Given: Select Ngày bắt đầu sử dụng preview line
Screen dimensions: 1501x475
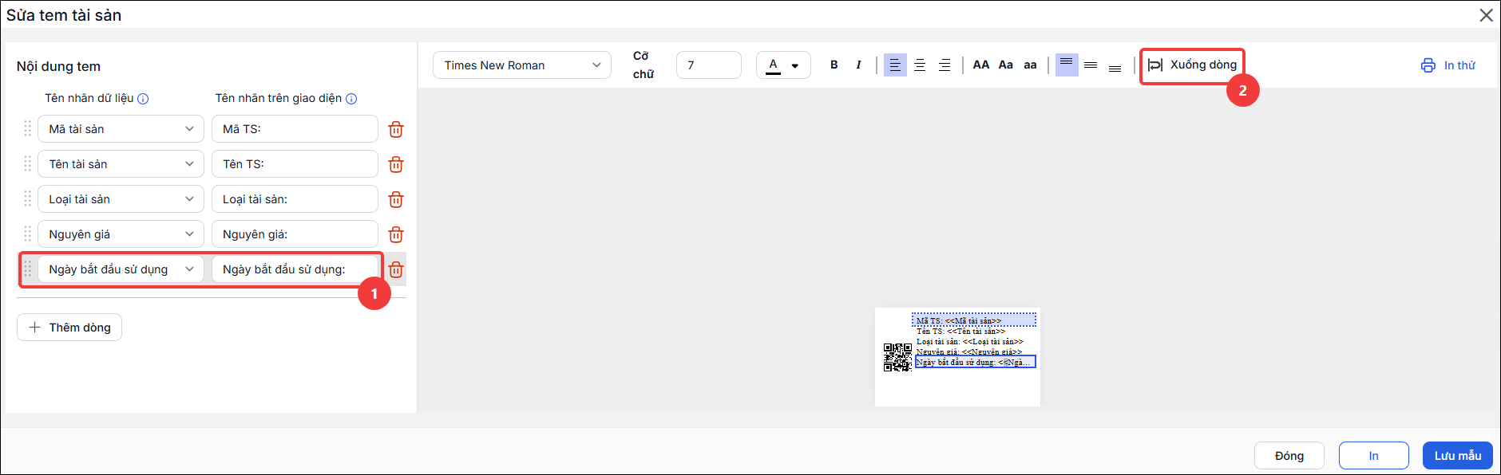Looking at the screenshot, I should pyautogui.click(x=975, y=362).
